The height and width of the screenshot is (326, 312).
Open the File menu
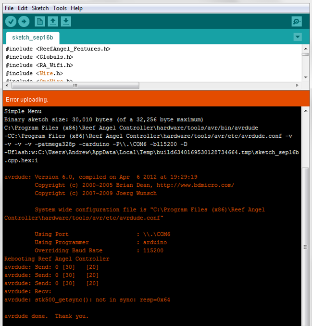tap(9, 8)
